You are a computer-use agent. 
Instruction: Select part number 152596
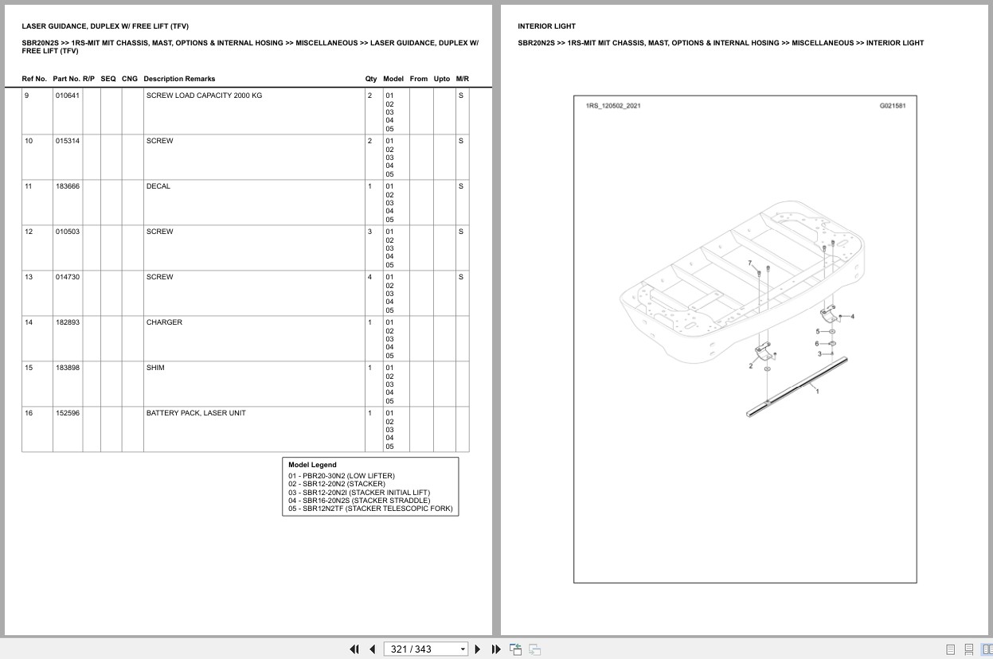(x=68, y=413)
